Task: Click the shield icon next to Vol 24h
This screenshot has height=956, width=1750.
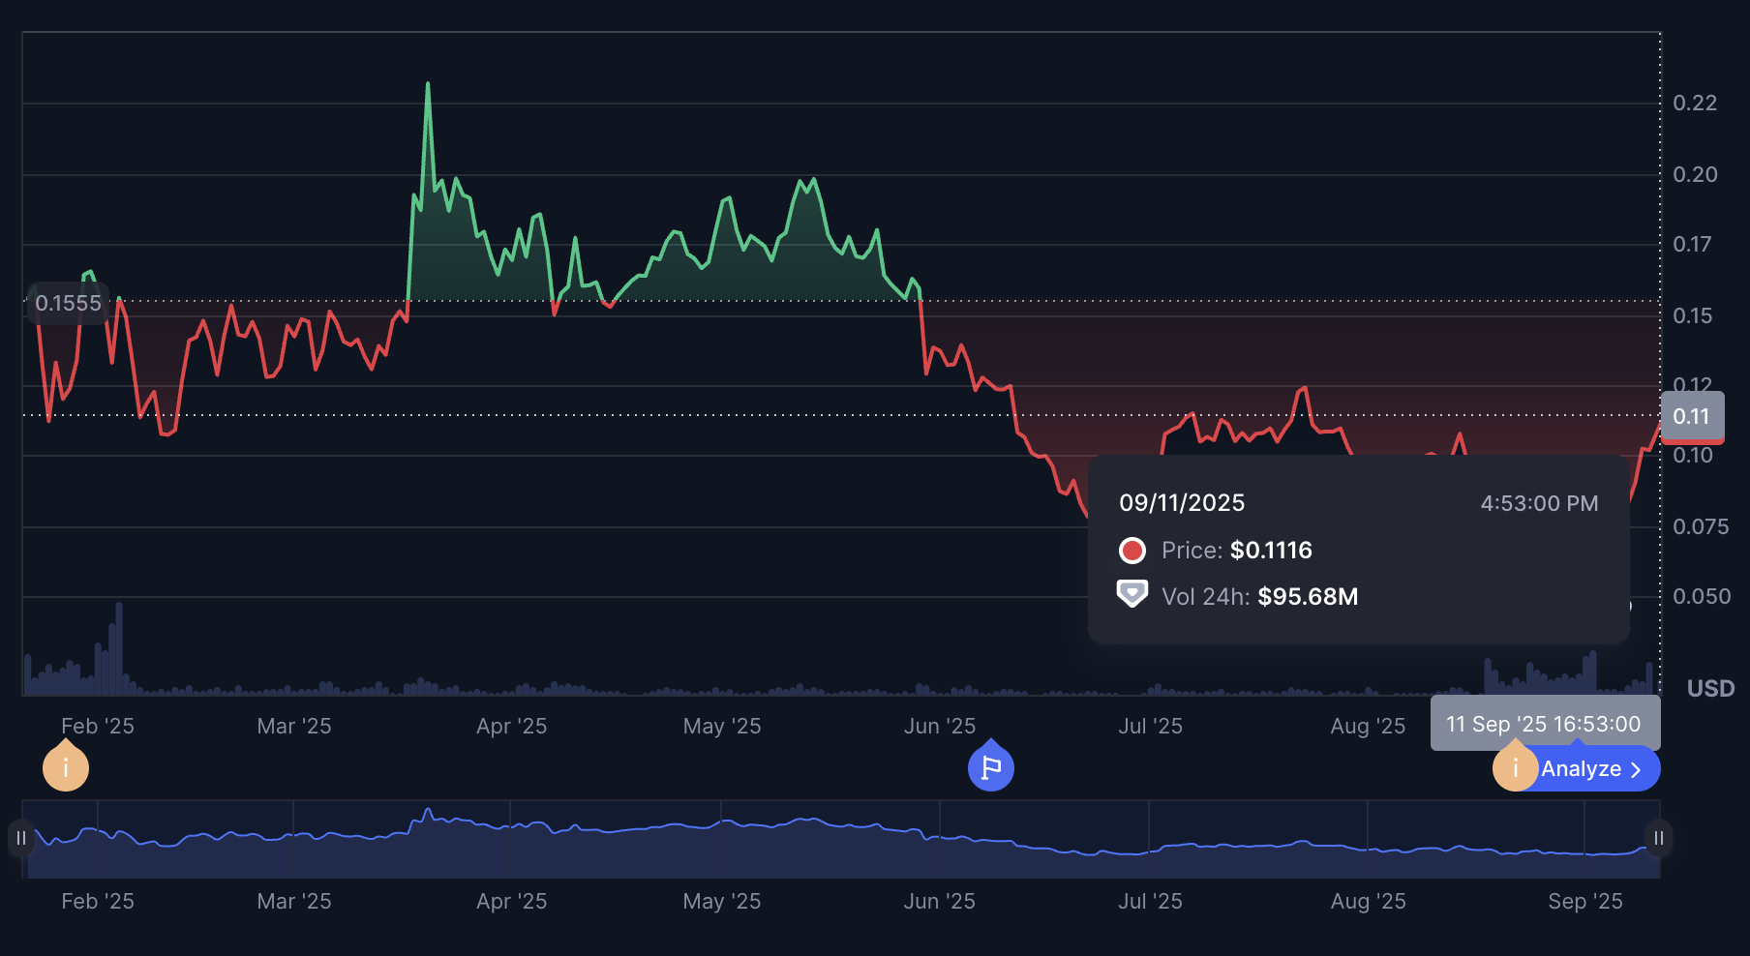Action: 1132,592
